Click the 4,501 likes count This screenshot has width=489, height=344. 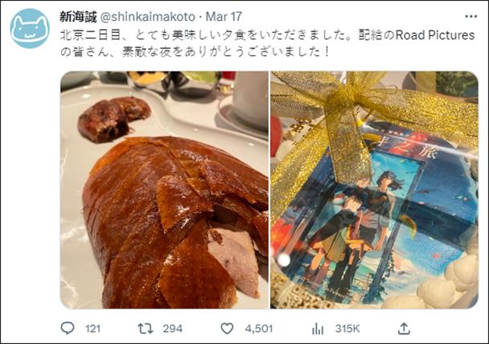pos(259,329)
